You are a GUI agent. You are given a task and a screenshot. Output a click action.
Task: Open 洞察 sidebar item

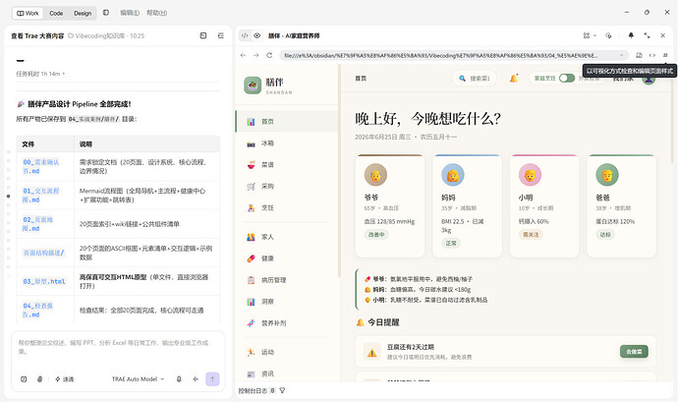[x=287, y=302]
